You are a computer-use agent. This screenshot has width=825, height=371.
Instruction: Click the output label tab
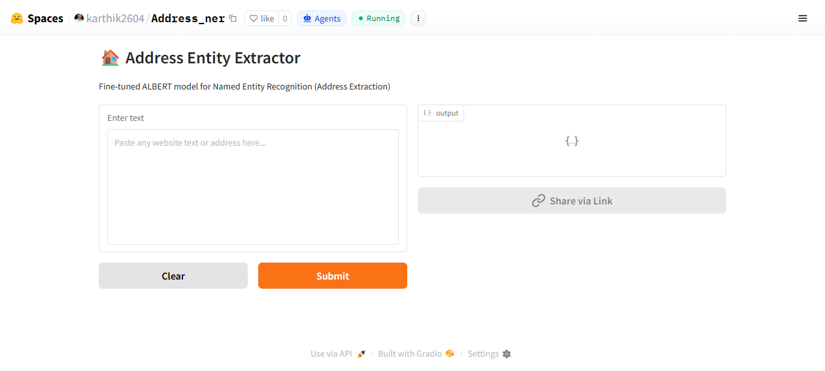tap(441, 113)
